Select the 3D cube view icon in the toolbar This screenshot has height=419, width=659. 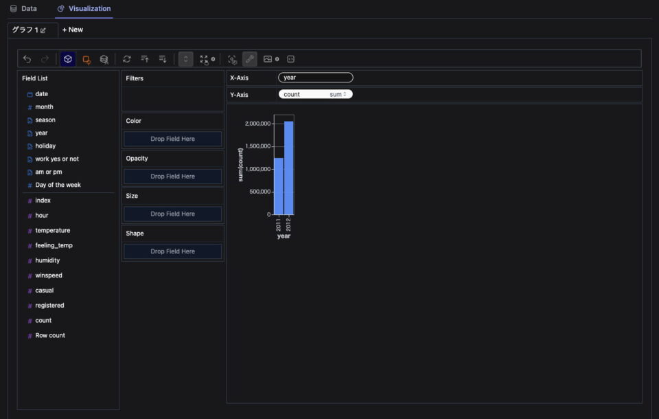point(67,59)
